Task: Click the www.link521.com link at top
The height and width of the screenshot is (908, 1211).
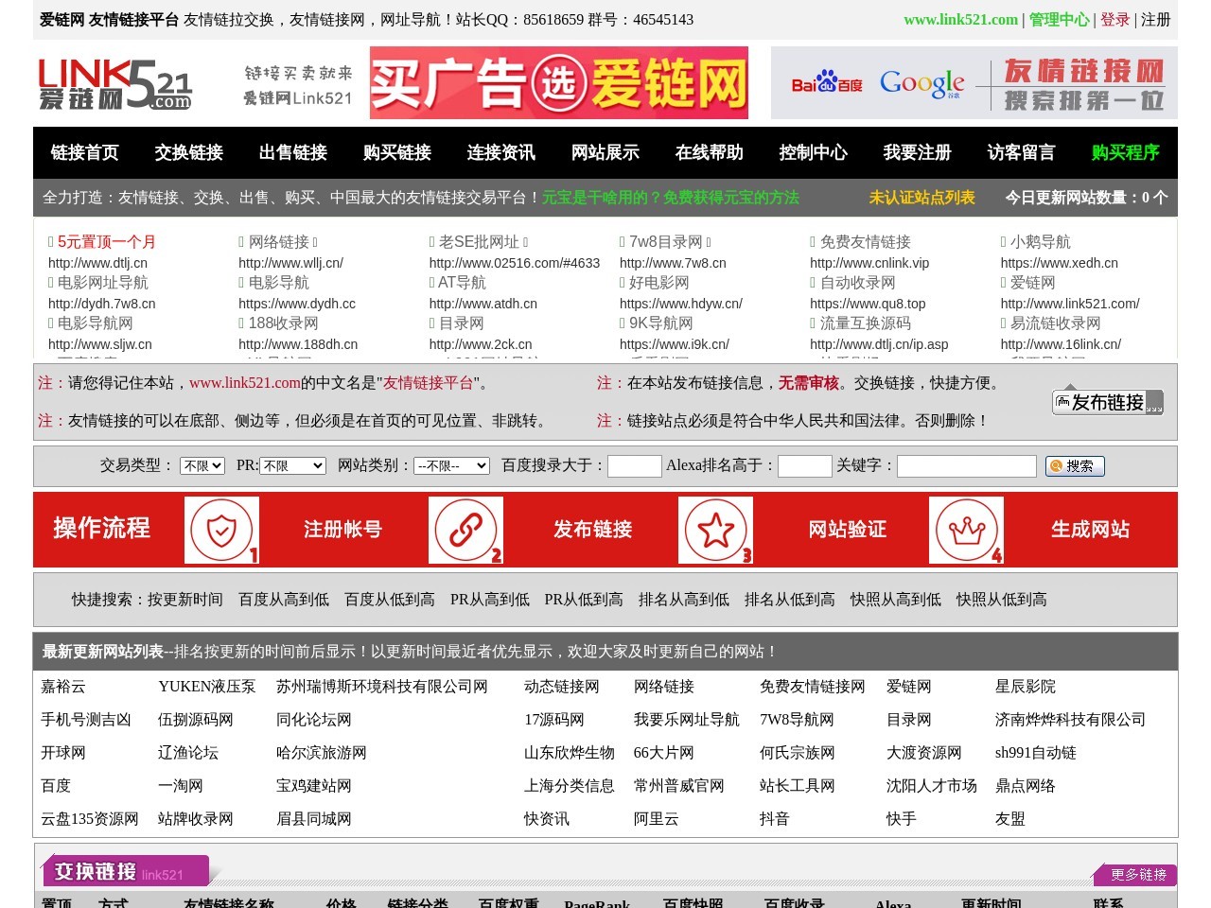Action: [960, 20]
